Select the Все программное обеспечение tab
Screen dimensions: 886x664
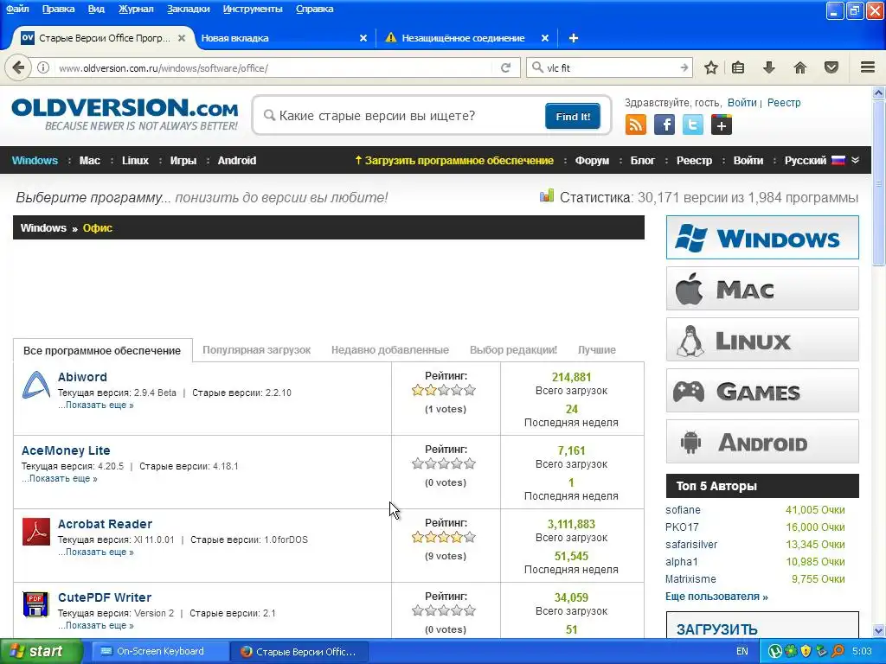[x=102, y=350]
